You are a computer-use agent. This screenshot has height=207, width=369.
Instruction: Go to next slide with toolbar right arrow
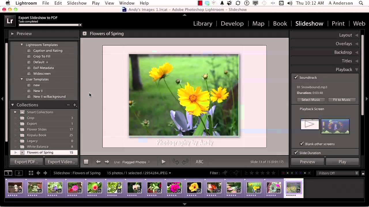click(107, 162)
